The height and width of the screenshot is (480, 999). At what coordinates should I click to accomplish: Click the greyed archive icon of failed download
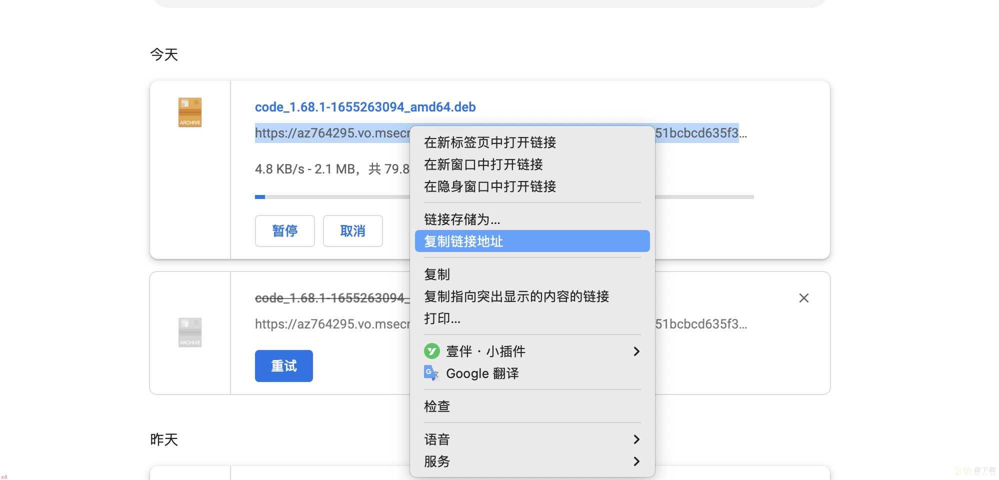(x=190, y=332)
